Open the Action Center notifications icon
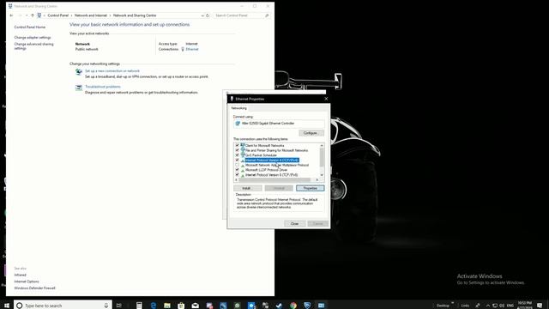This screenshot has width=549, height=309. (540, 306)
